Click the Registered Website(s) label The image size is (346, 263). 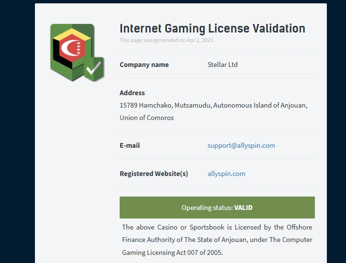pyautogui.click(x=154, y=174)
